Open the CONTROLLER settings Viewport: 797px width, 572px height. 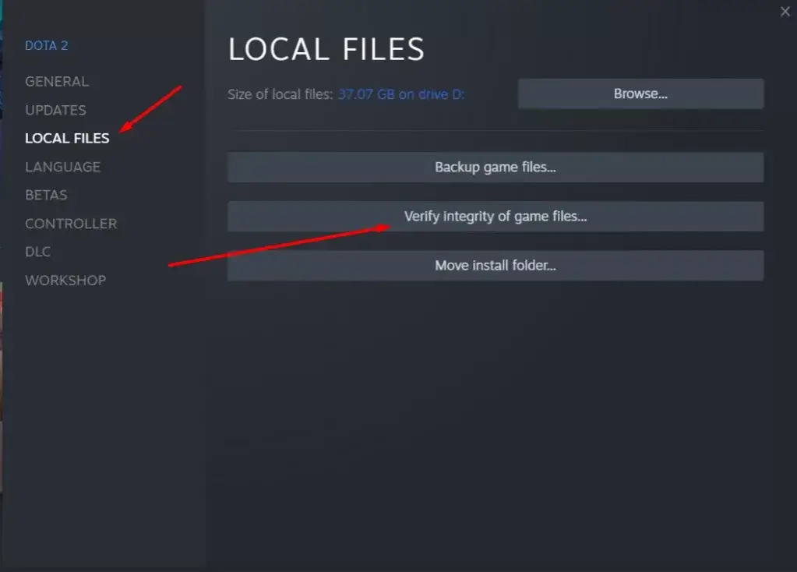click(x=71, y=223)
